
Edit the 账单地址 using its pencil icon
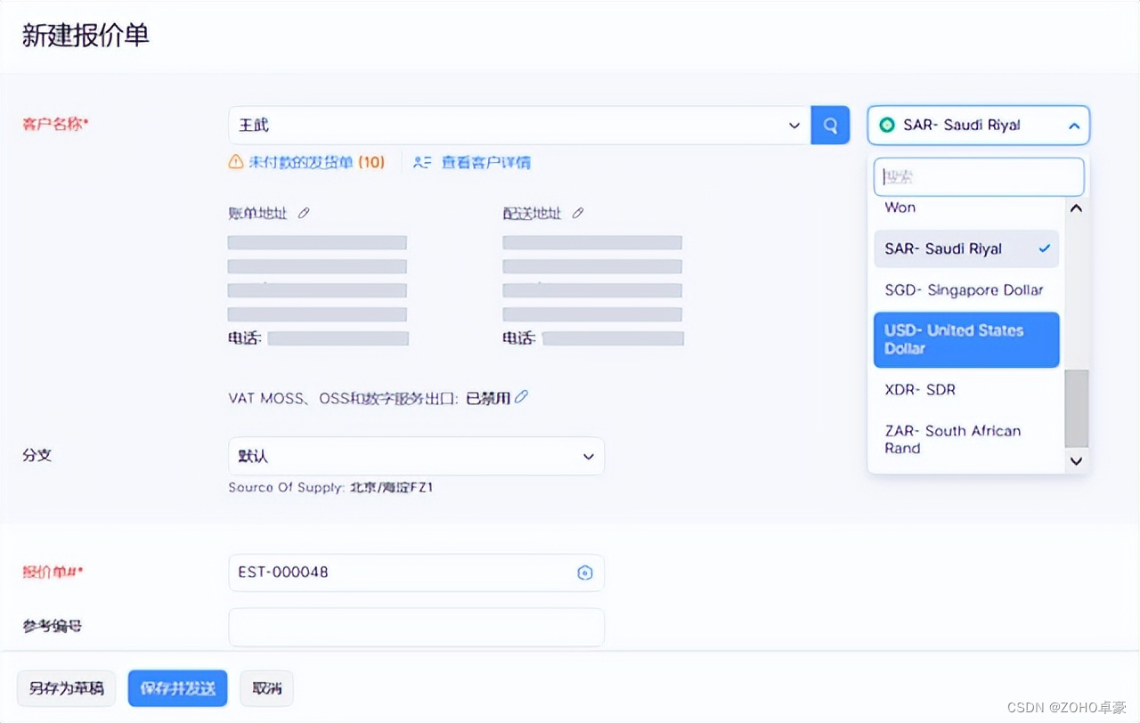point(303,212)
